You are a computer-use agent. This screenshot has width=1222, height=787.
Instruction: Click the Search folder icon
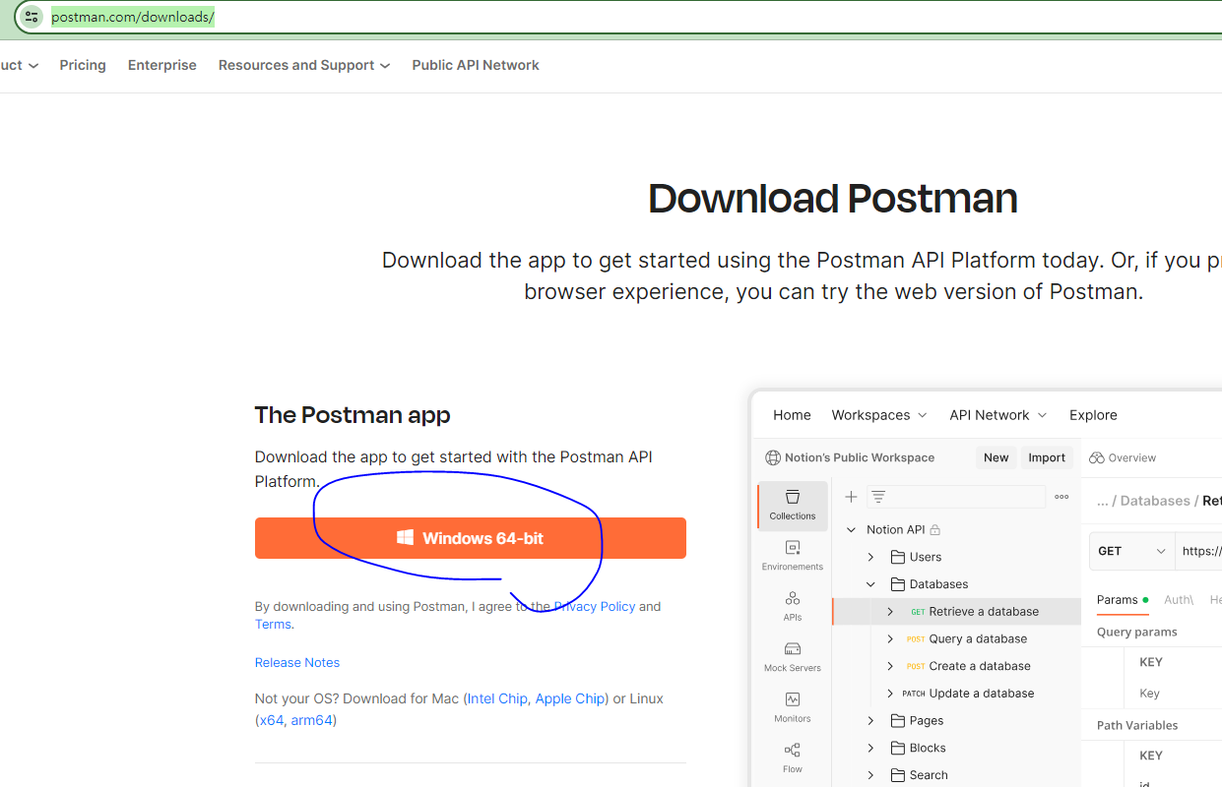click(x=897, y=775)
